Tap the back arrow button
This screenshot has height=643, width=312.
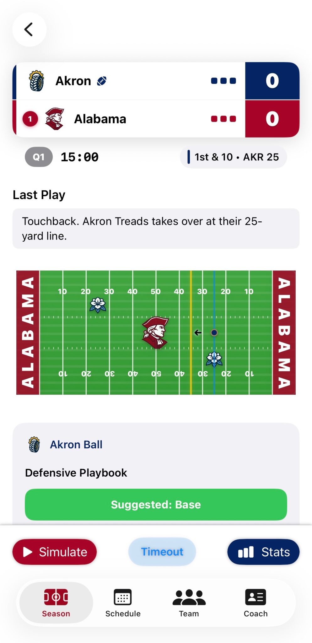tap(29, 30)
